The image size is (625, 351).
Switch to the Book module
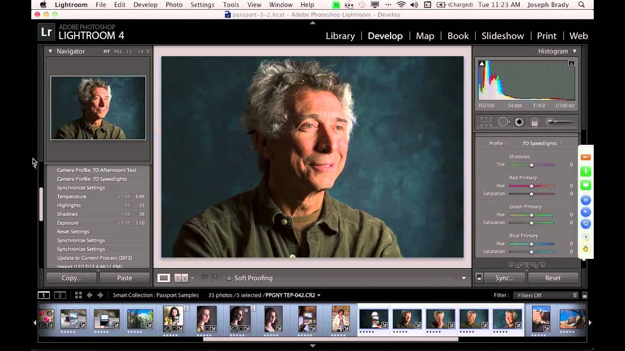(458, 36)
